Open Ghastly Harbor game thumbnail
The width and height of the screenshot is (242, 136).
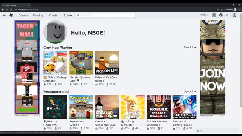click(55, 107)
